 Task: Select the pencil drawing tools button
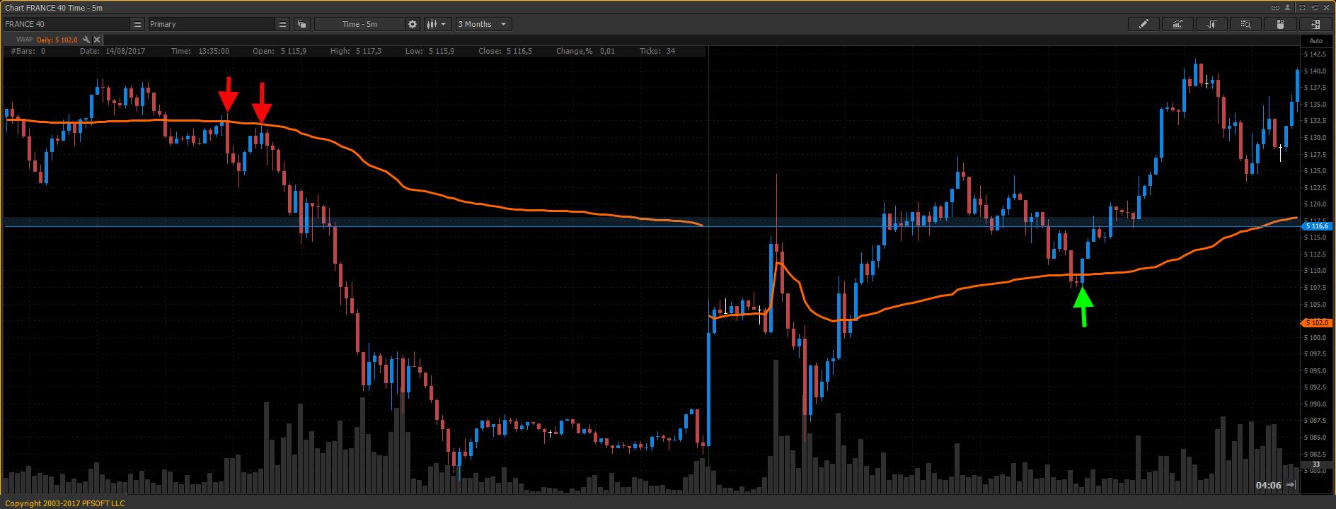[x=1143, y=24]
